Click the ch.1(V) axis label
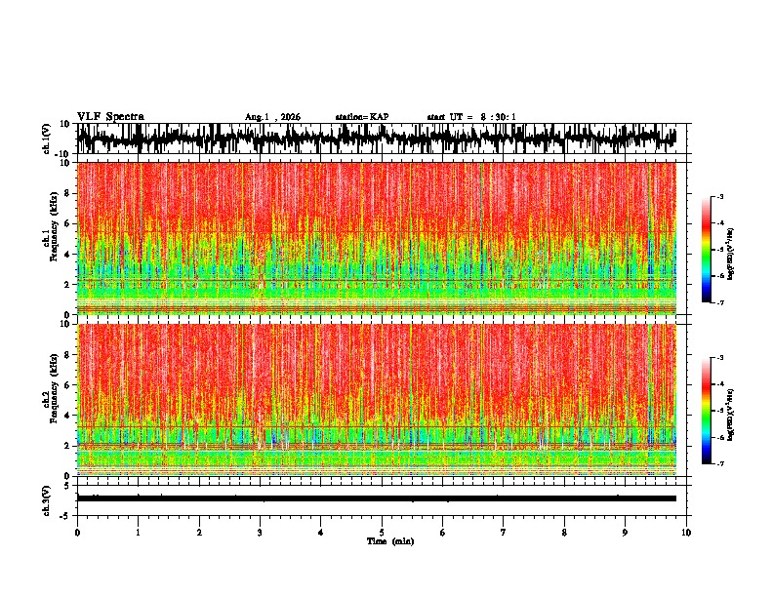The height and width of the screenshot is (597, 773). click(47, 139)
